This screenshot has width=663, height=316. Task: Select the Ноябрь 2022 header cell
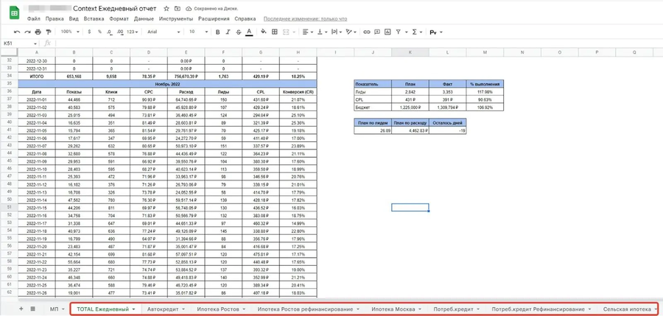167,84
